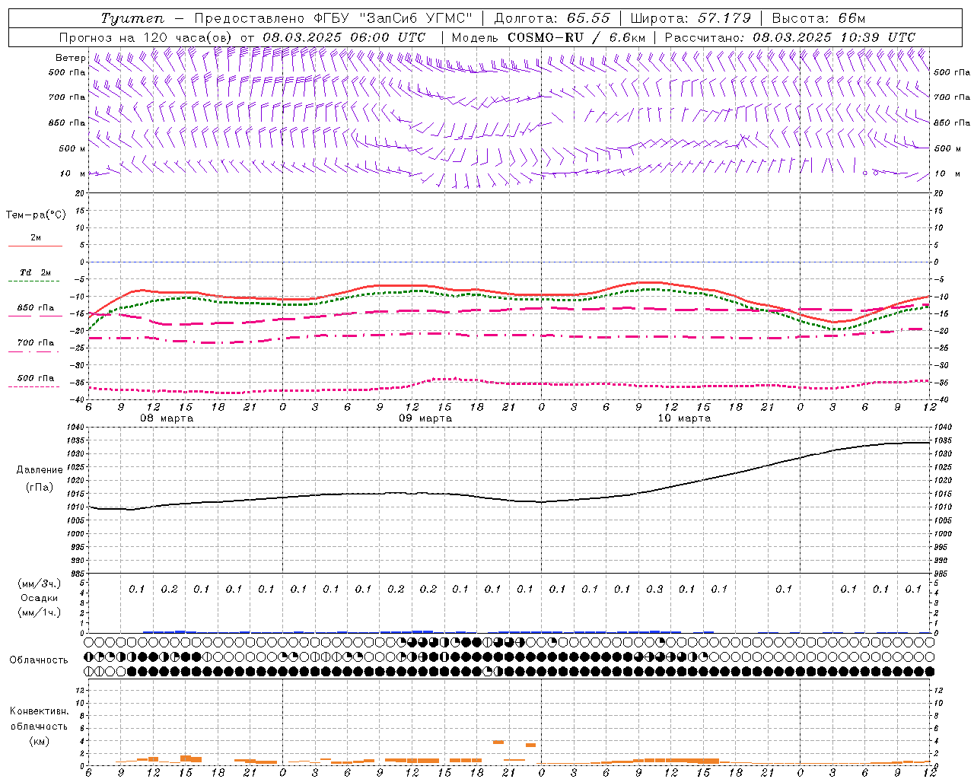Click the "(км)" unit under convective cloudiness
Viewport: 974px width, 779px height.
tap(39, 741)
